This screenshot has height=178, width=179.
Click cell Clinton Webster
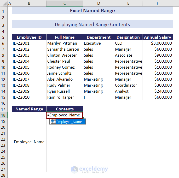click(65, 55)
